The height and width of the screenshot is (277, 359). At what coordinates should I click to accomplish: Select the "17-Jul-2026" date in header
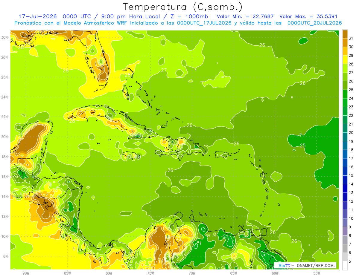coord(37,16)
